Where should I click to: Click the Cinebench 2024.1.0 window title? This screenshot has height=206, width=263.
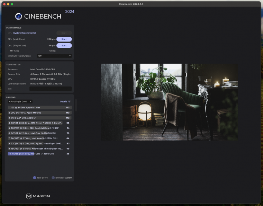[x=131, y=4]
